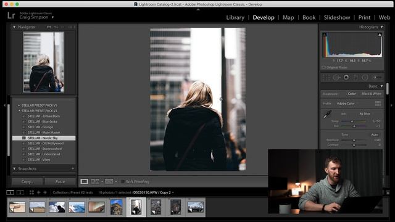
Task: Select the blue sky mountain thumbnail in filmstrip
Action: [117, 207]
